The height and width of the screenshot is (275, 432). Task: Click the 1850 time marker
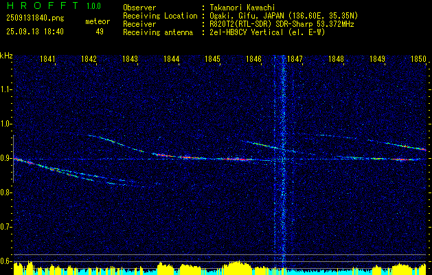tap(418, 59)
